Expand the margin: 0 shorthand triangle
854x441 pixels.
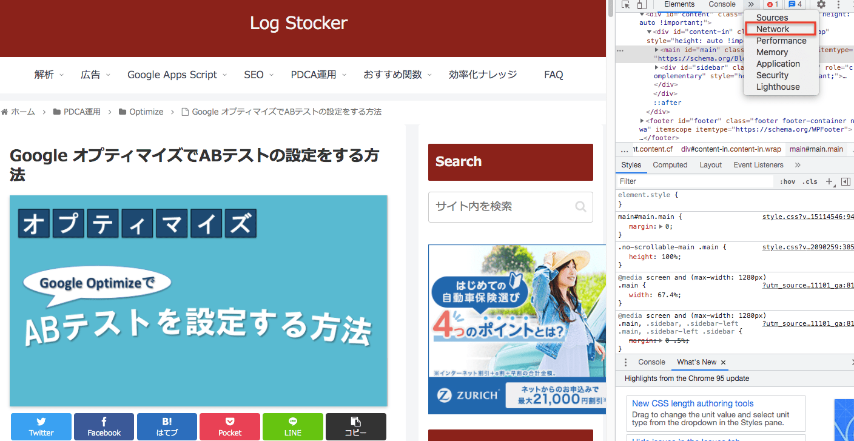pyautogui.click(x=662, y=226)
